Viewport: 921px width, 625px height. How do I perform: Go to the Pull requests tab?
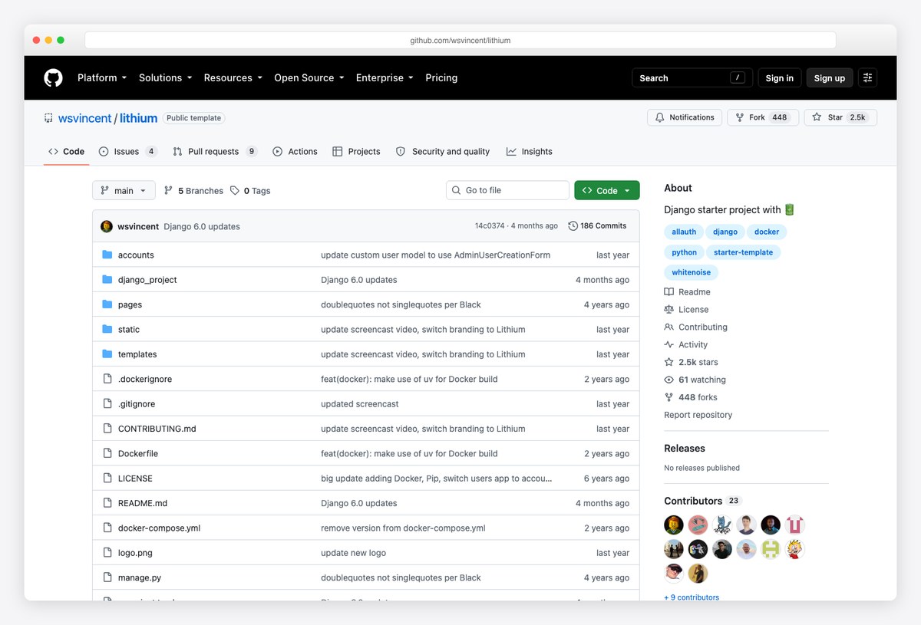click(215, 152)
